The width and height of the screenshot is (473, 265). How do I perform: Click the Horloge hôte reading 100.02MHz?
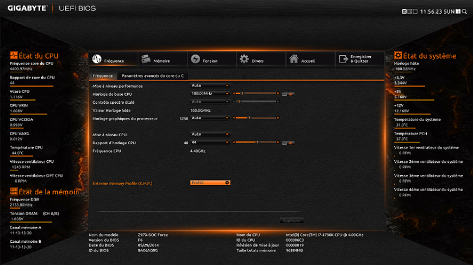coord(406,69)
